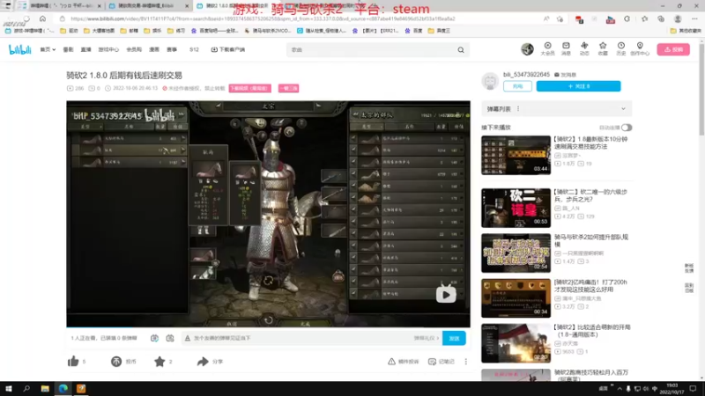Open the user avatar in the header
The width and height of the screenshot is (705, 396).
(527, 49)
